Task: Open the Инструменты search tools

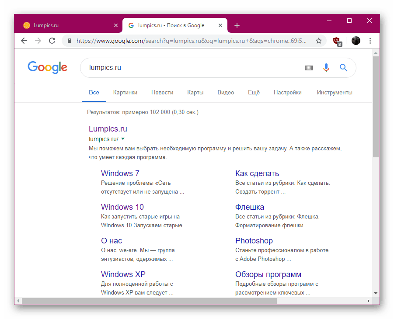Action: 335,93
